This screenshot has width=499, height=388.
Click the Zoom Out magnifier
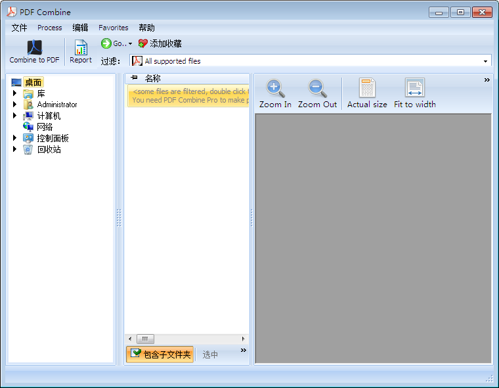317,87
